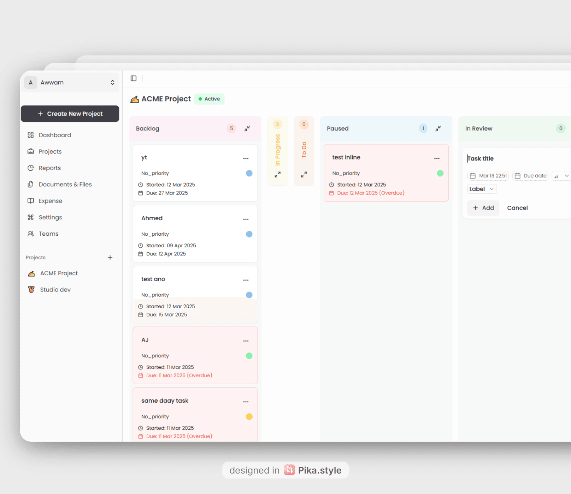The image size is (571, 494).
Task: Click the Documents & Files icon
Action: pos(31,184)
